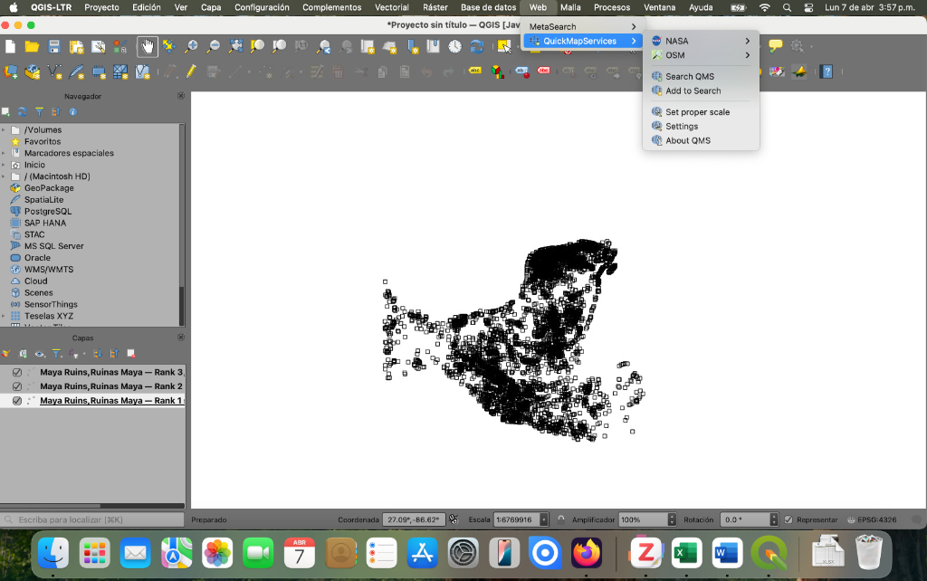
Task: Click the layer diagram options icon
Action: tap(498, 72)
